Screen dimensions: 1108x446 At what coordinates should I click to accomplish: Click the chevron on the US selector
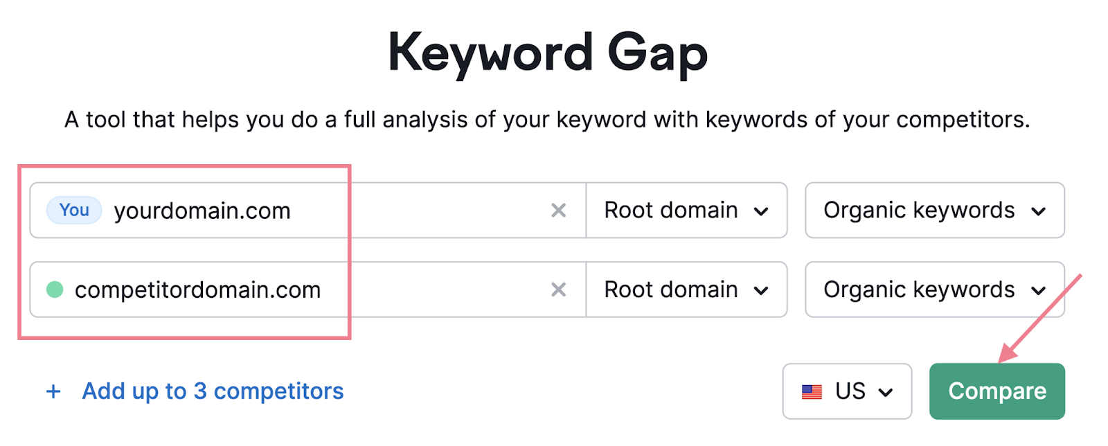point(887,391)
